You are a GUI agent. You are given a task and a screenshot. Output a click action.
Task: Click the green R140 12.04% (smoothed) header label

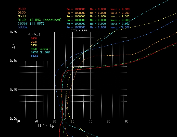[40, 20]
